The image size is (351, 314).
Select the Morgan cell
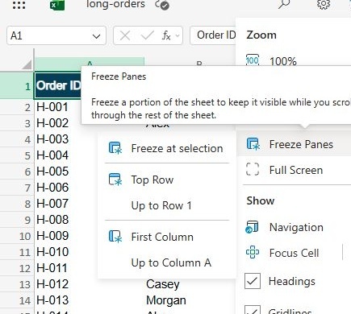point(190,300)
